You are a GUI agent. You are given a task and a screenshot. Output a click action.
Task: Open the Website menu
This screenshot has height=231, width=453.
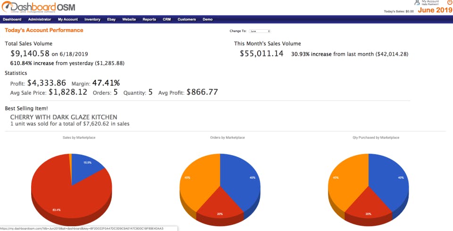click(129, 19)
